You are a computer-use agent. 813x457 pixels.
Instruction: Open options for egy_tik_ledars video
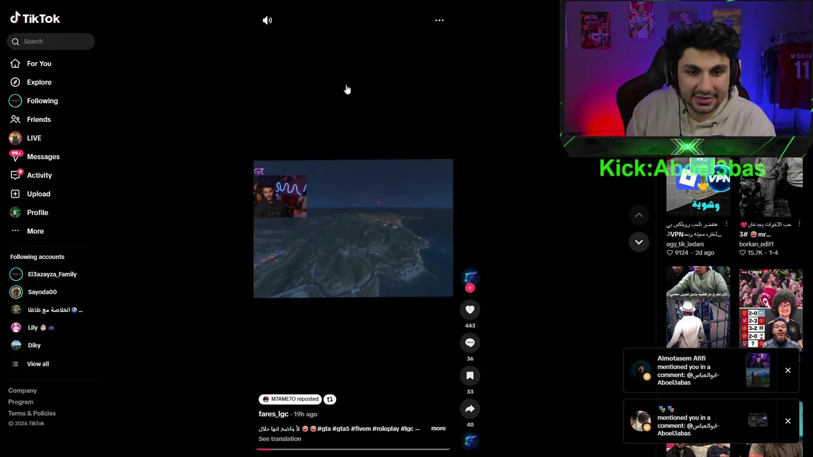(727, 224)
